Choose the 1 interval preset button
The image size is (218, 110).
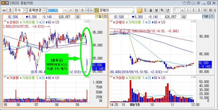(188, 10)
